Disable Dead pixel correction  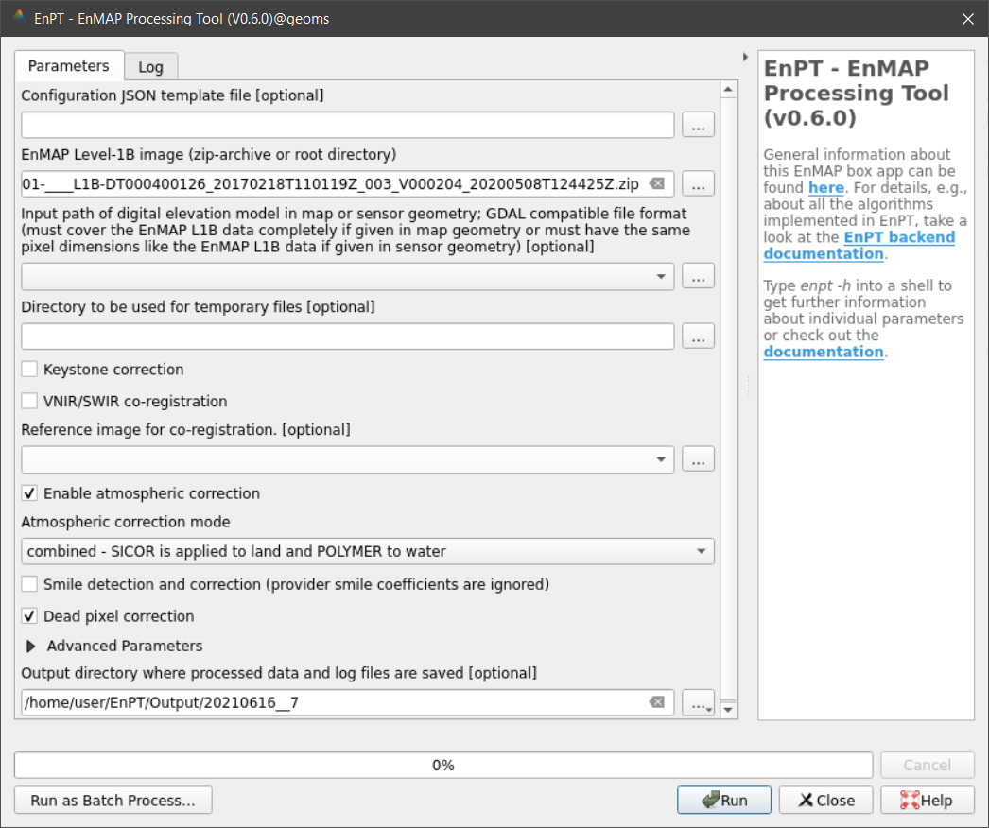[30, 616]
